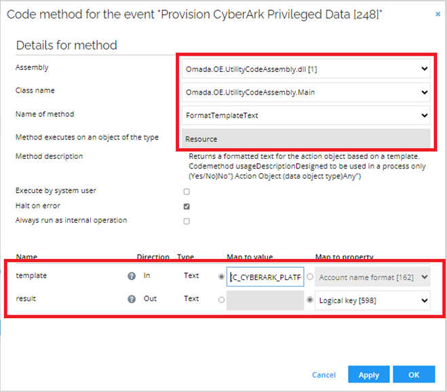The width and height of the screenshot is (447, 392).
Task: Confirm with the OK button
Action: click(x=414, y=374)
